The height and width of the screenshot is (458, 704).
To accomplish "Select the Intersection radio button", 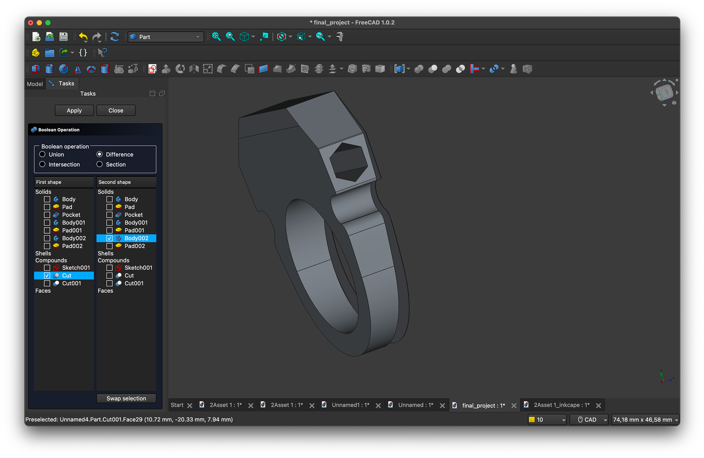I will 42,164.
